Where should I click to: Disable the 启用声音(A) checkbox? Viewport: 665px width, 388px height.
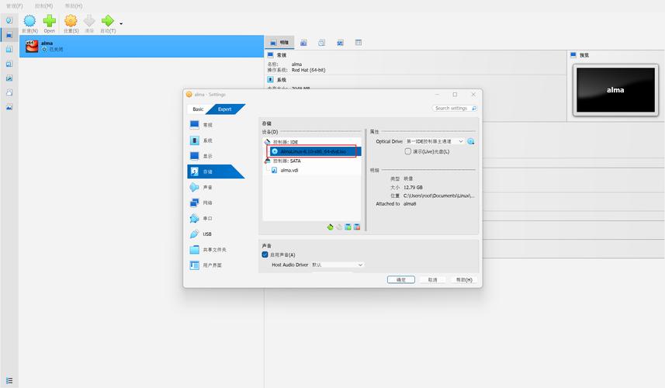[265, 255]
